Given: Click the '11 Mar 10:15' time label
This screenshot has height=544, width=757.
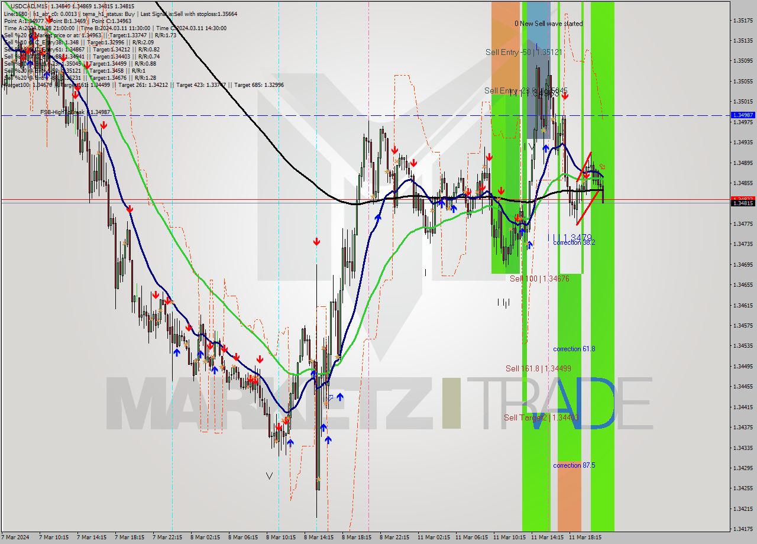Looking at the screenshot, I should (x=510, y=538).
